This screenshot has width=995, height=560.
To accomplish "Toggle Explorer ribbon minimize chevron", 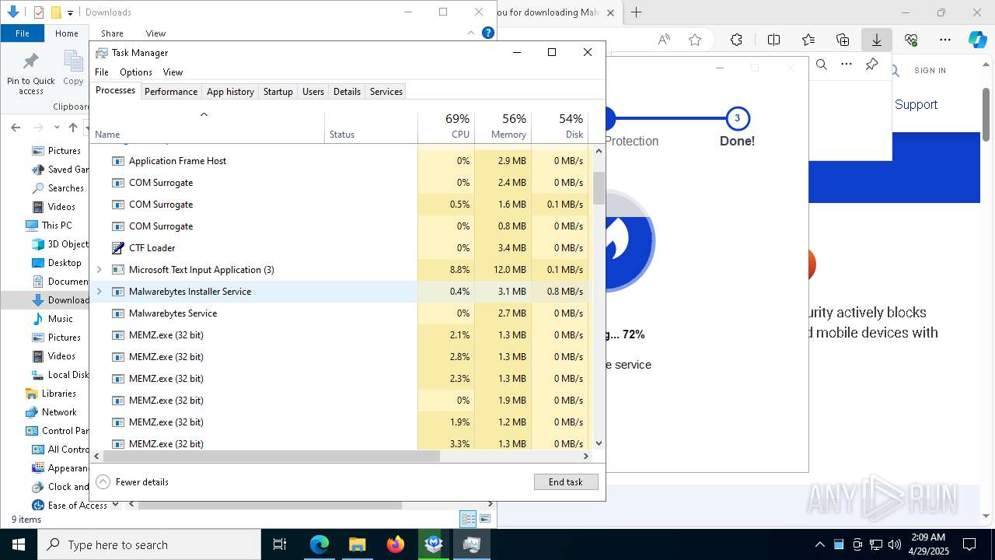I will (x=471, y=33).
